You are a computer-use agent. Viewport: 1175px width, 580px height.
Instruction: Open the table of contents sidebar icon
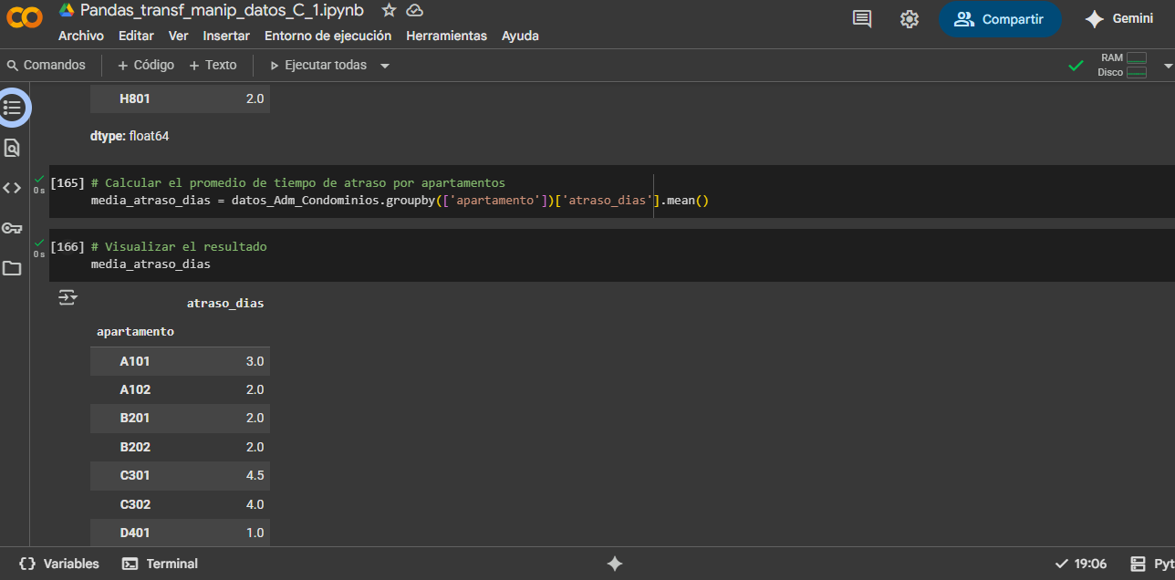point(12,108)
